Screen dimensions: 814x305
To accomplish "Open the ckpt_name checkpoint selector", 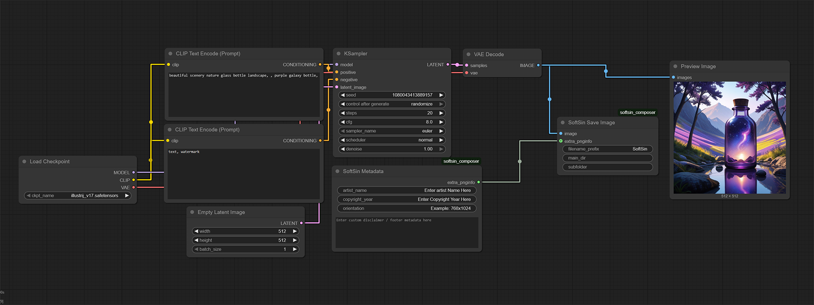I will (78, 196).
